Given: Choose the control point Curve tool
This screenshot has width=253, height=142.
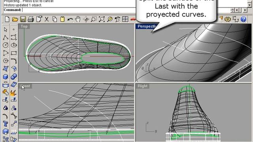Looking at the screenshot, I should coord(14,37).
